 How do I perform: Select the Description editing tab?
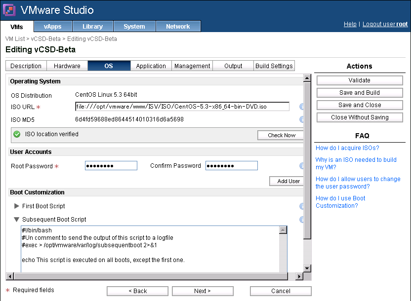coord(26,66)
